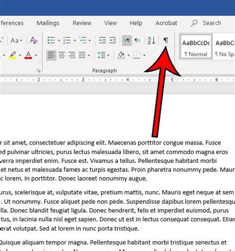Viewport: 235px width, 251px height.
Task: Toggle the Show/Hide paragraph marks button
Action: pos(166,40)
